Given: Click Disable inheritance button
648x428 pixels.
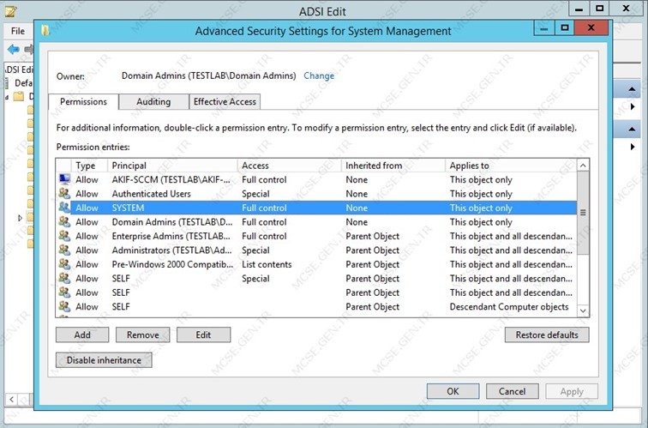Looking at the screenshot, I should coord(104,360).
